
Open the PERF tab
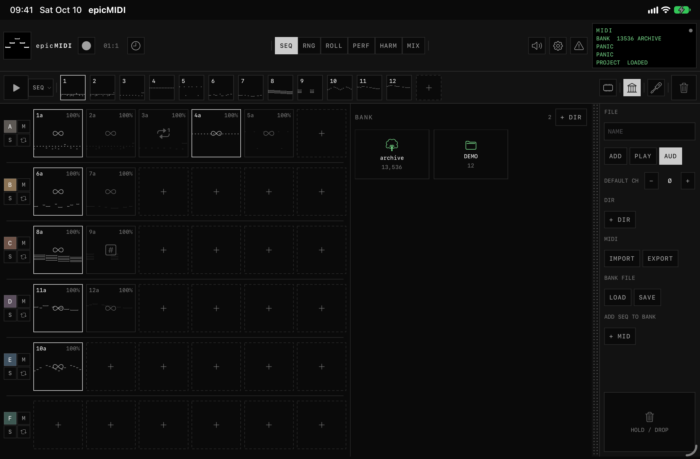point(361,46)
